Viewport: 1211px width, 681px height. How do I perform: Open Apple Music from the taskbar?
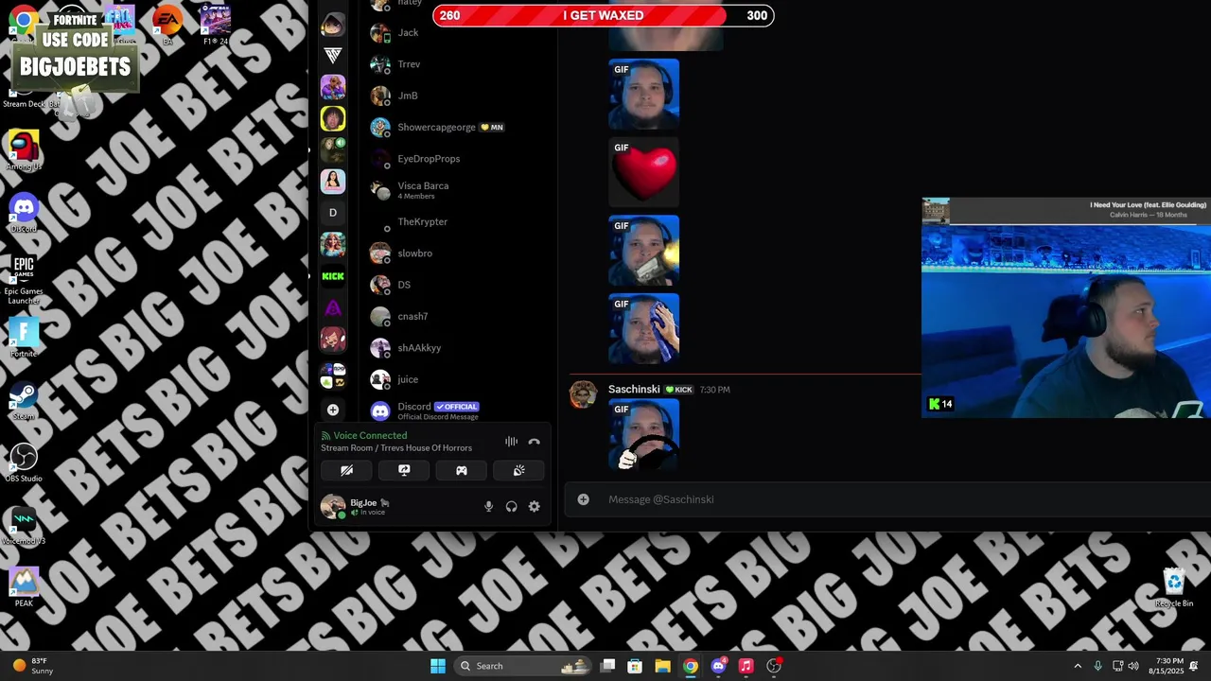point(746,666)
